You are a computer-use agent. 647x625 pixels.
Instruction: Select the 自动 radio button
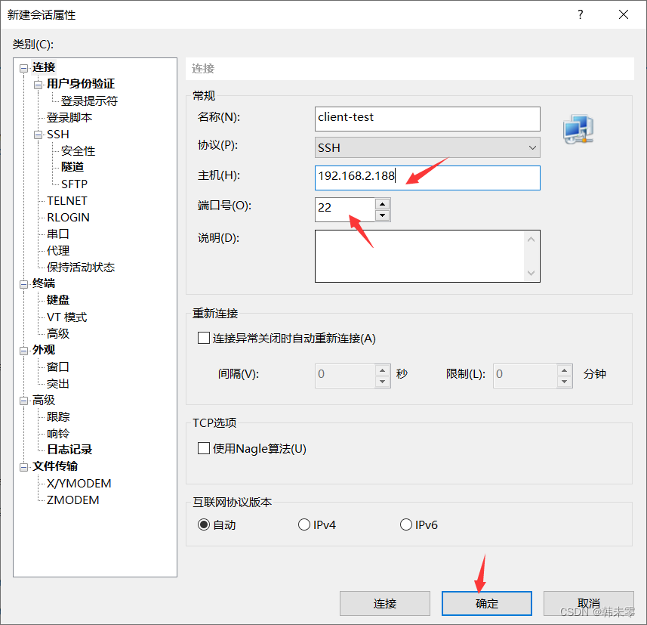click(x=204, y=524)
